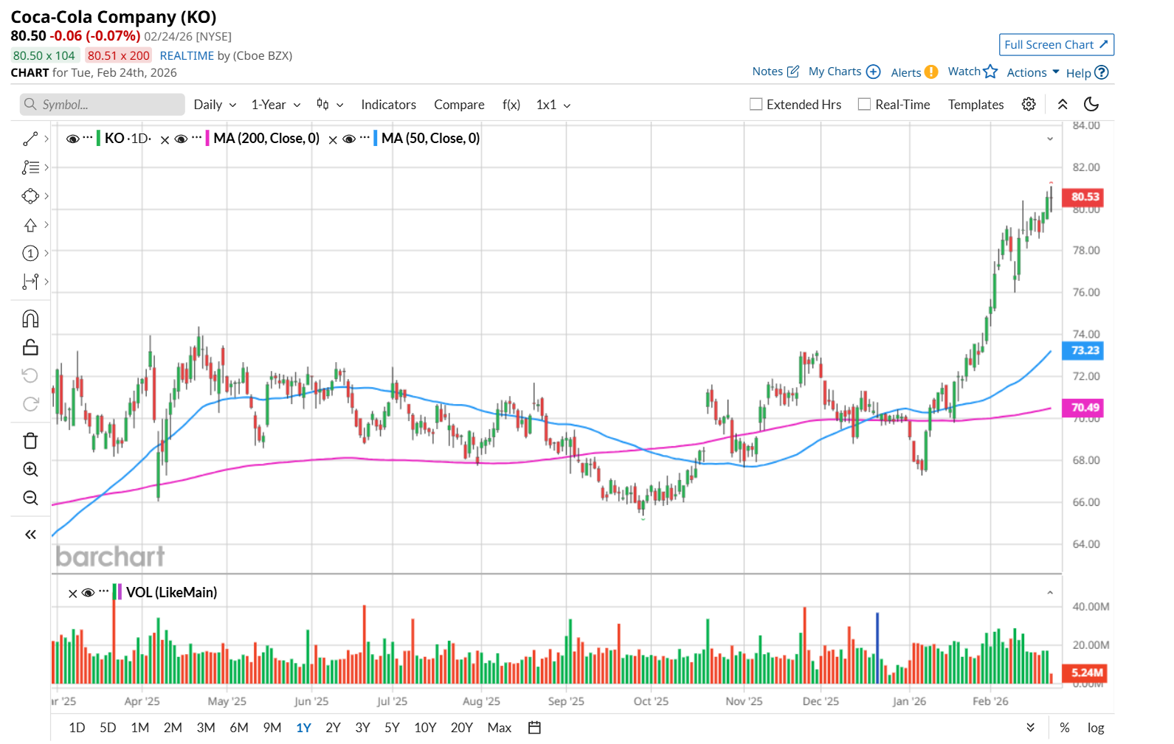Open the MA 200 options ellipsis

pos(197,138)
